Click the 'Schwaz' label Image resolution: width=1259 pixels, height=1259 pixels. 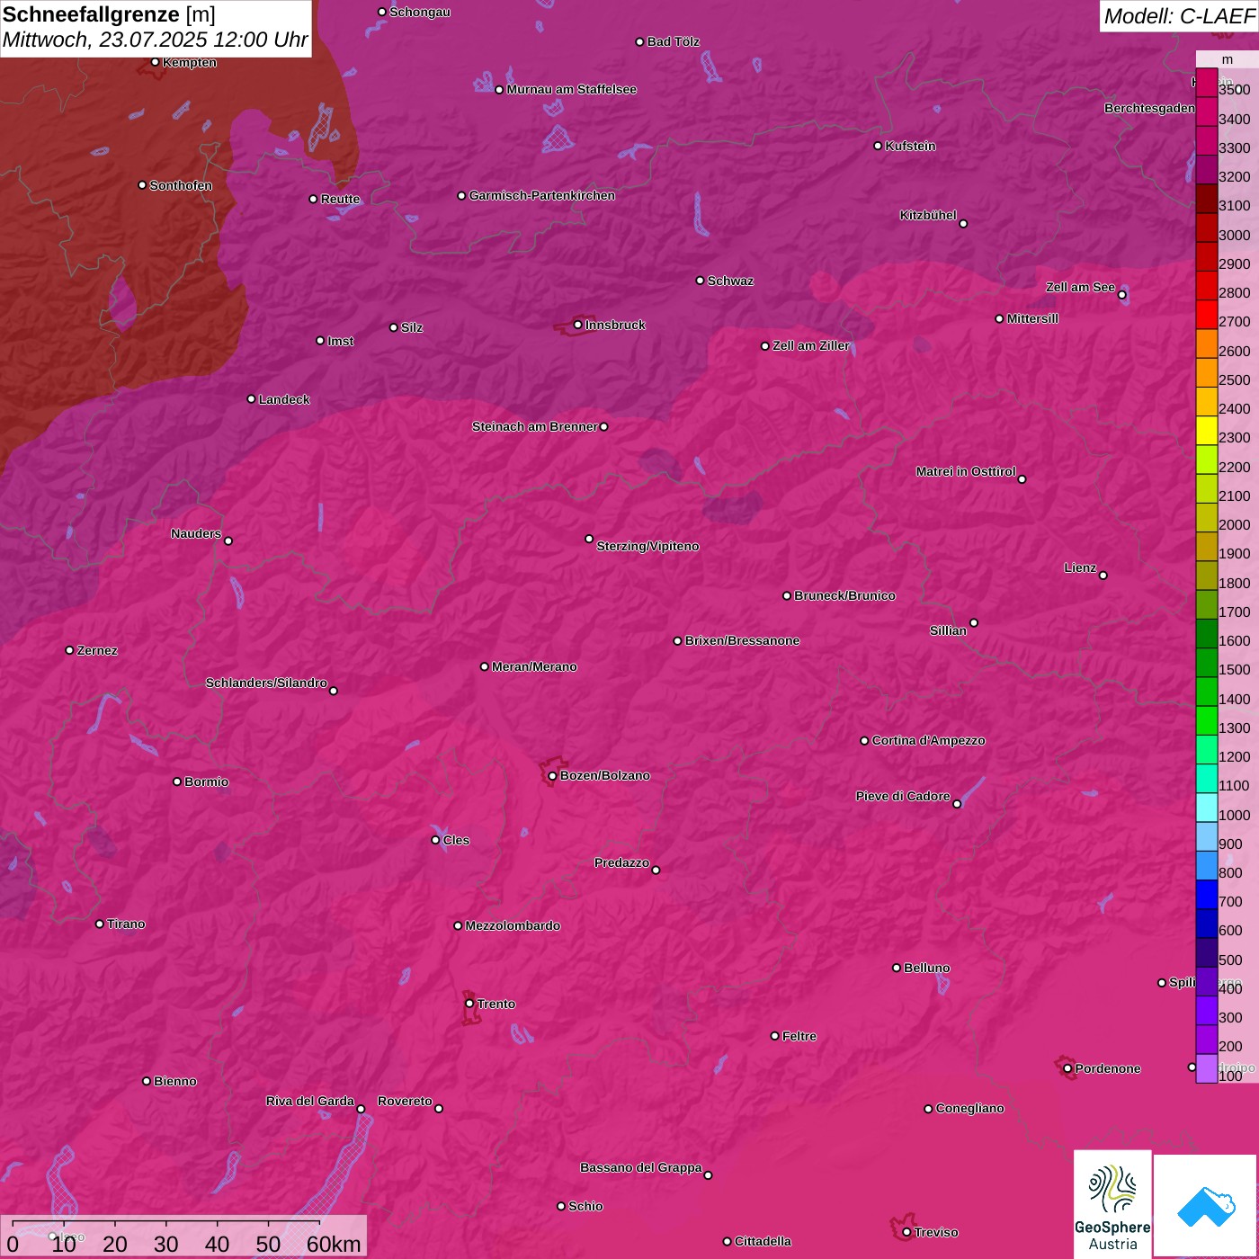tap(730, 281)
